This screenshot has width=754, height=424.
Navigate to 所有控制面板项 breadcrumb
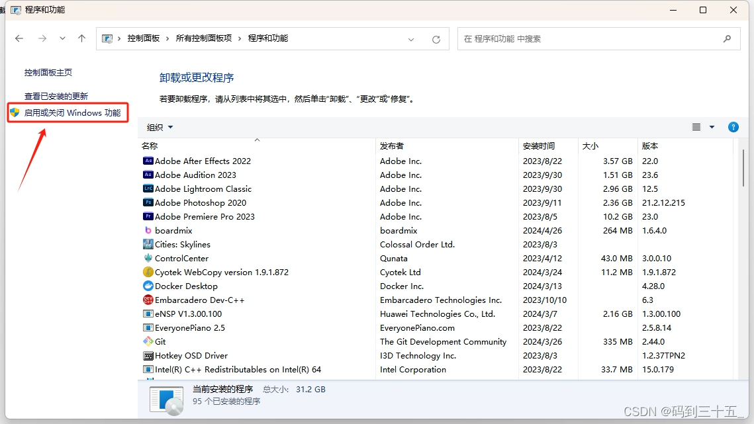(x=204, y=38)
